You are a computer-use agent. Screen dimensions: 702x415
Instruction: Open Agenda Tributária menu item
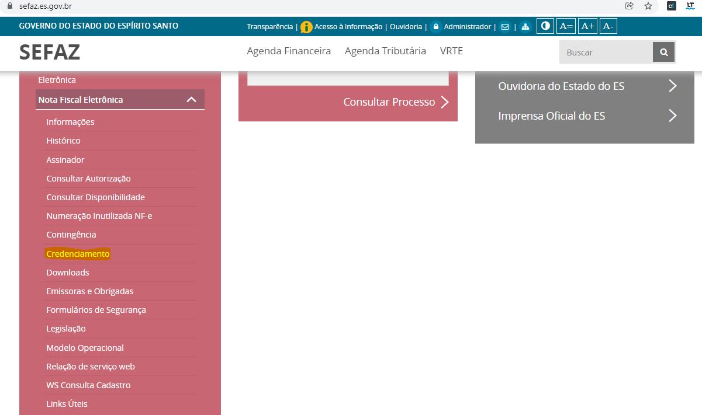(x=385, y=51)
